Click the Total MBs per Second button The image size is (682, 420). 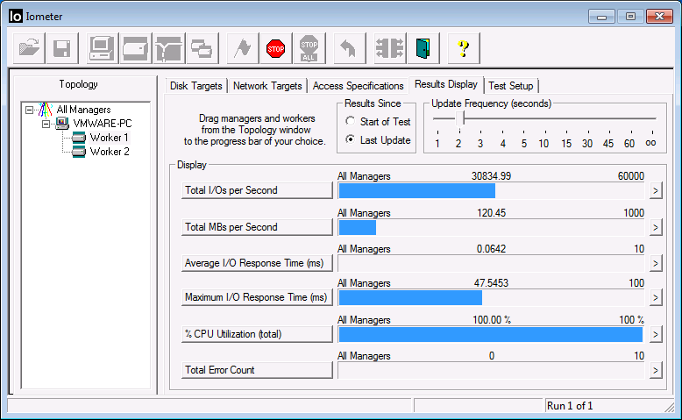pyautogui.click(x=257, y=227)
